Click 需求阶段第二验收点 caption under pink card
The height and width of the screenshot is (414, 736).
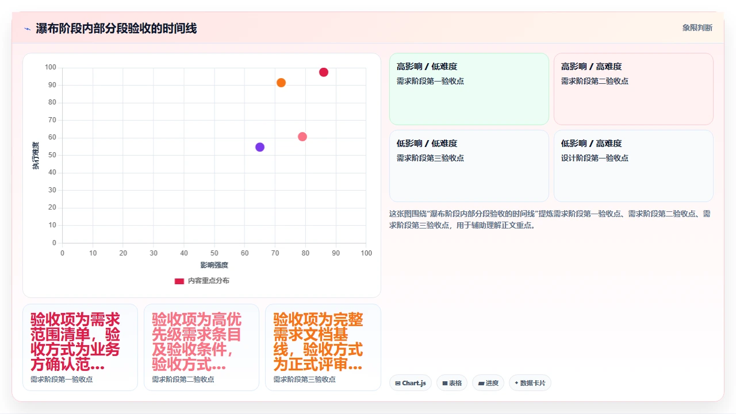183,380
